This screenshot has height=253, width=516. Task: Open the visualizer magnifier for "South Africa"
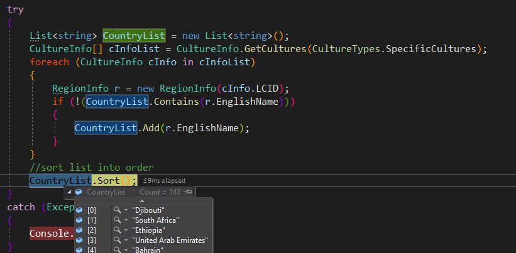pyautogui.click(x=117, y=220)
